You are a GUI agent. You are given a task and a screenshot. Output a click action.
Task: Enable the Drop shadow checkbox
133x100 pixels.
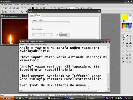click(34, 29)
